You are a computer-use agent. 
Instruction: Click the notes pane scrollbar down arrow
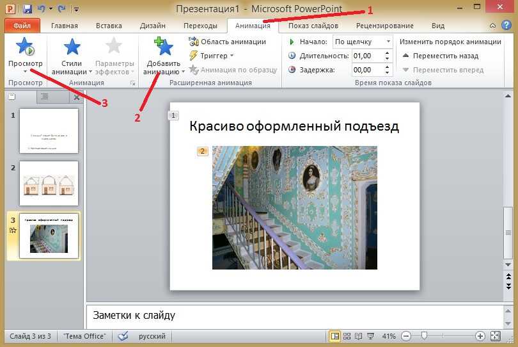pyautogui.click(x=508, y=323)
